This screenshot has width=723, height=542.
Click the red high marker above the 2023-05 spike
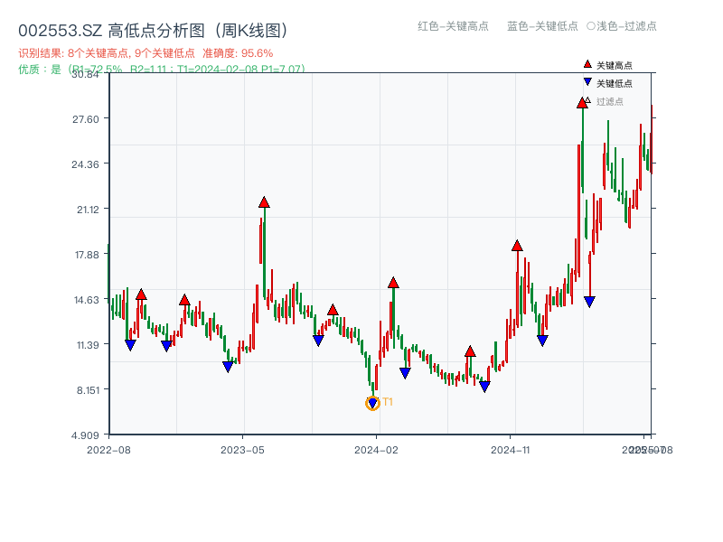coord(265,202)
